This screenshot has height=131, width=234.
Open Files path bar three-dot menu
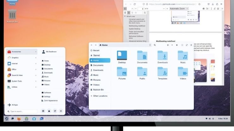pyautogui.click(x=150, y=45)
